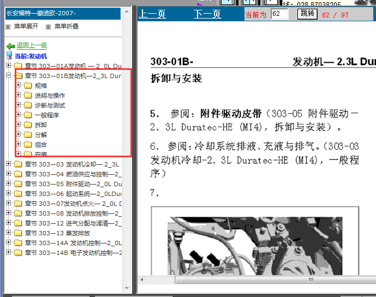Image resolution: width=376 pixels, height=297 pixels.
Task: Select the 拆卸 tree item label
Action: pyautogui.click(x=41, y=125)
